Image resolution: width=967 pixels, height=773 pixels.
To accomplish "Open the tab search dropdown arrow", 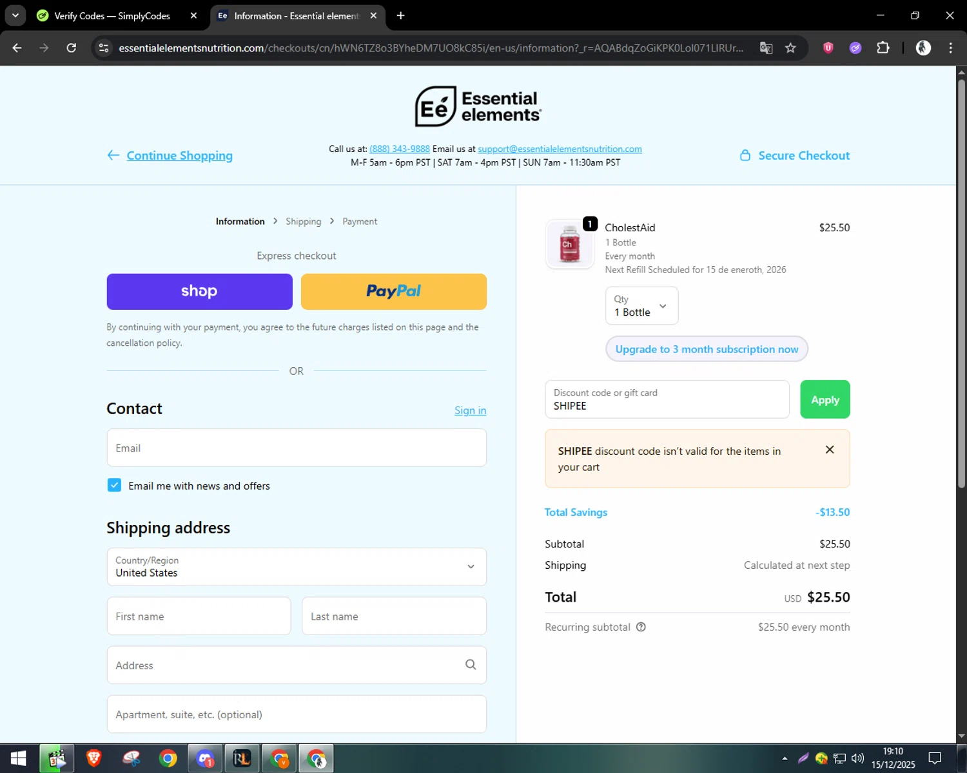I will 15,15.
